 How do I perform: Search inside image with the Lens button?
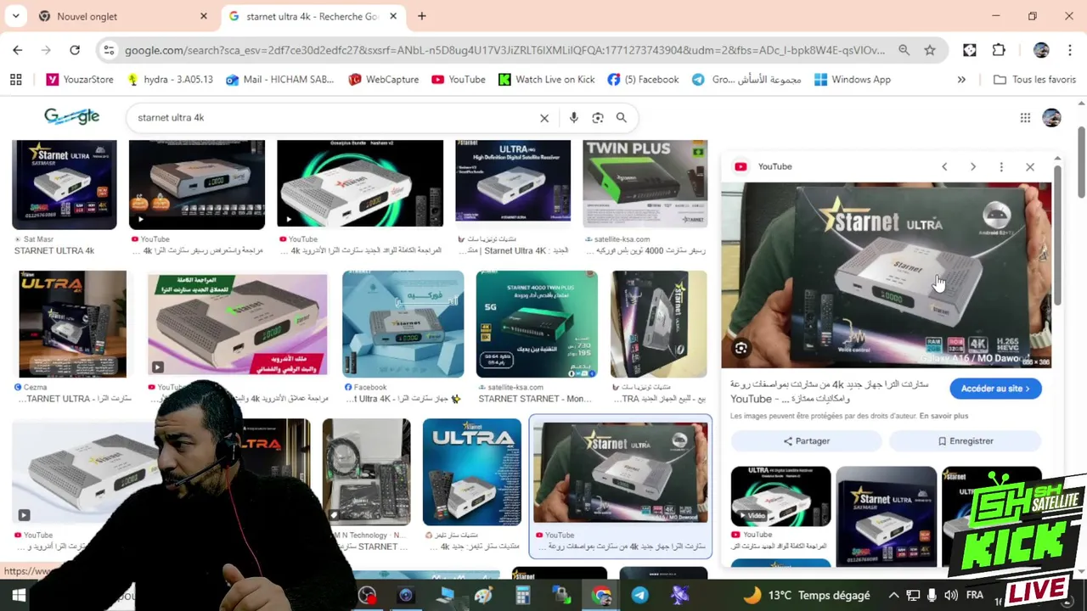pos(741,348)
